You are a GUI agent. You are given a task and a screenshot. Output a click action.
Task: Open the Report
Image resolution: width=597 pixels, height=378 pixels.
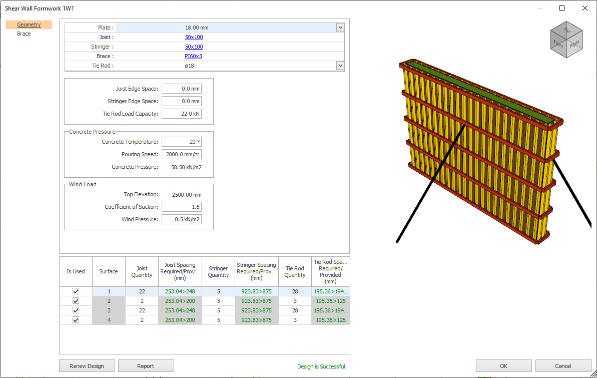pos(146,366)
